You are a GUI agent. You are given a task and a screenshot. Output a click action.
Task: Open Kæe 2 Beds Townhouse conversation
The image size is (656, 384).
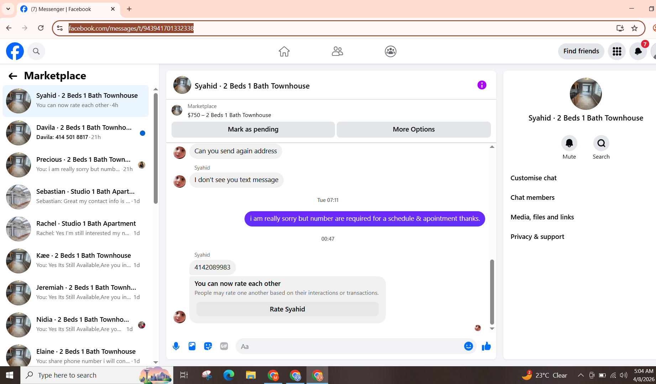[x=75, y=261]
